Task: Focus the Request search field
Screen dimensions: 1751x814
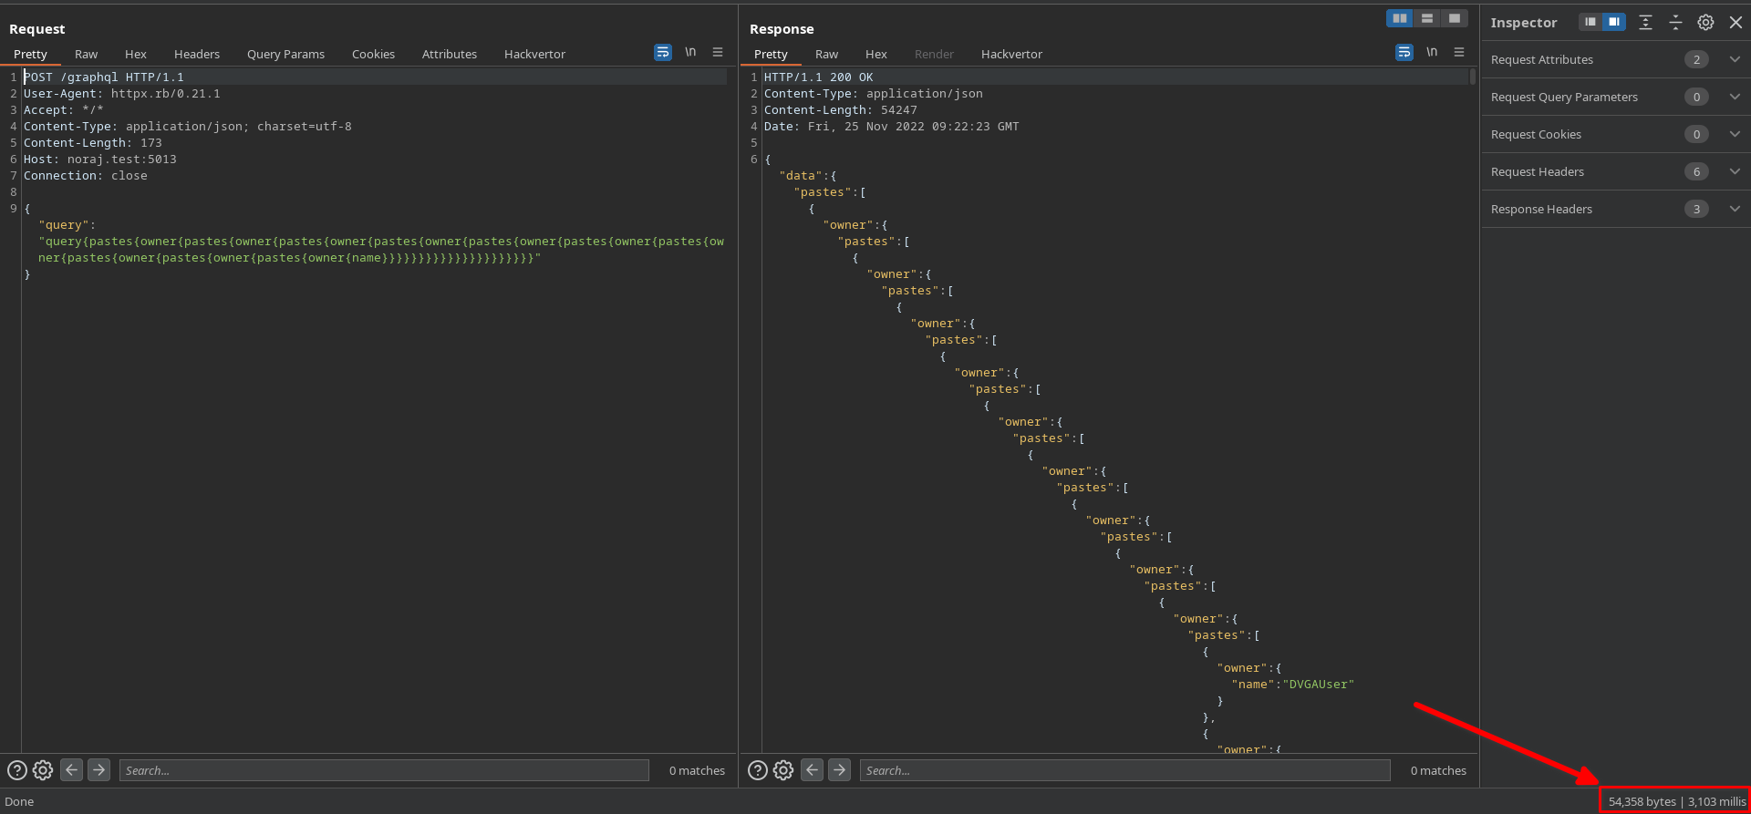Action: coord(384,770)
